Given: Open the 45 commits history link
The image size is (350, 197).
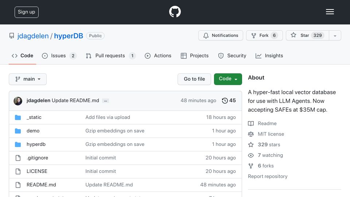Looking at the screenshot, I should pos(229,101).
